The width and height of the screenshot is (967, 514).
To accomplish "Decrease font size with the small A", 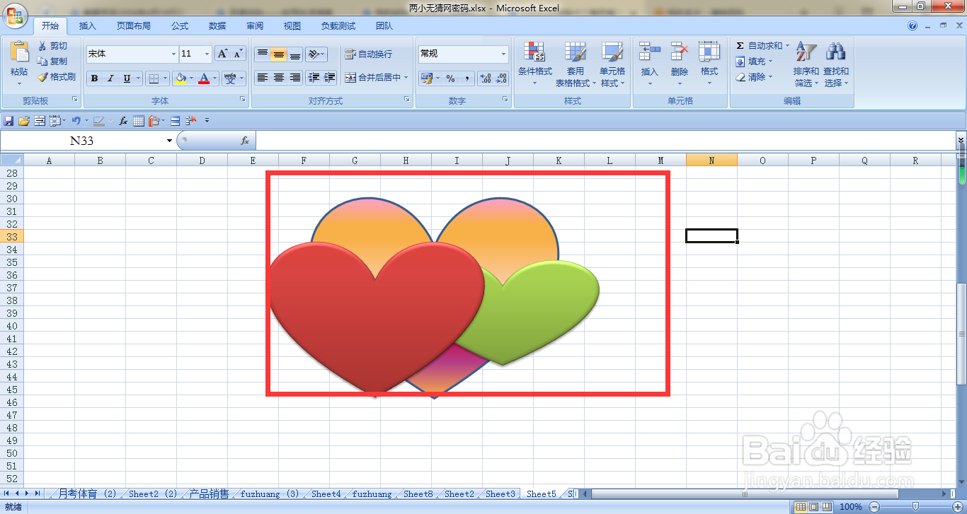I will pos(239,54).
